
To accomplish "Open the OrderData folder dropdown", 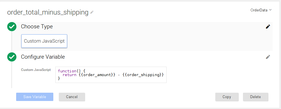I will (x=261, y=10).
